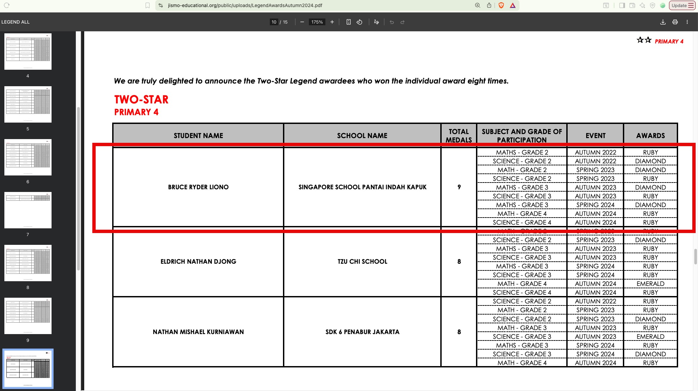This screenshot has height=391, width=698.
Task: Select the draw annotation tool
Action: 376,22
